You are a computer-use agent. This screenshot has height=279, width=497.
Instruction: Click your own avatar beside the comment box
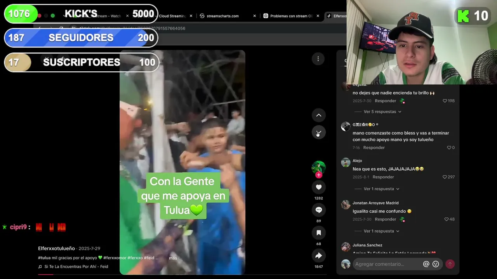click(x=346, y=264)
